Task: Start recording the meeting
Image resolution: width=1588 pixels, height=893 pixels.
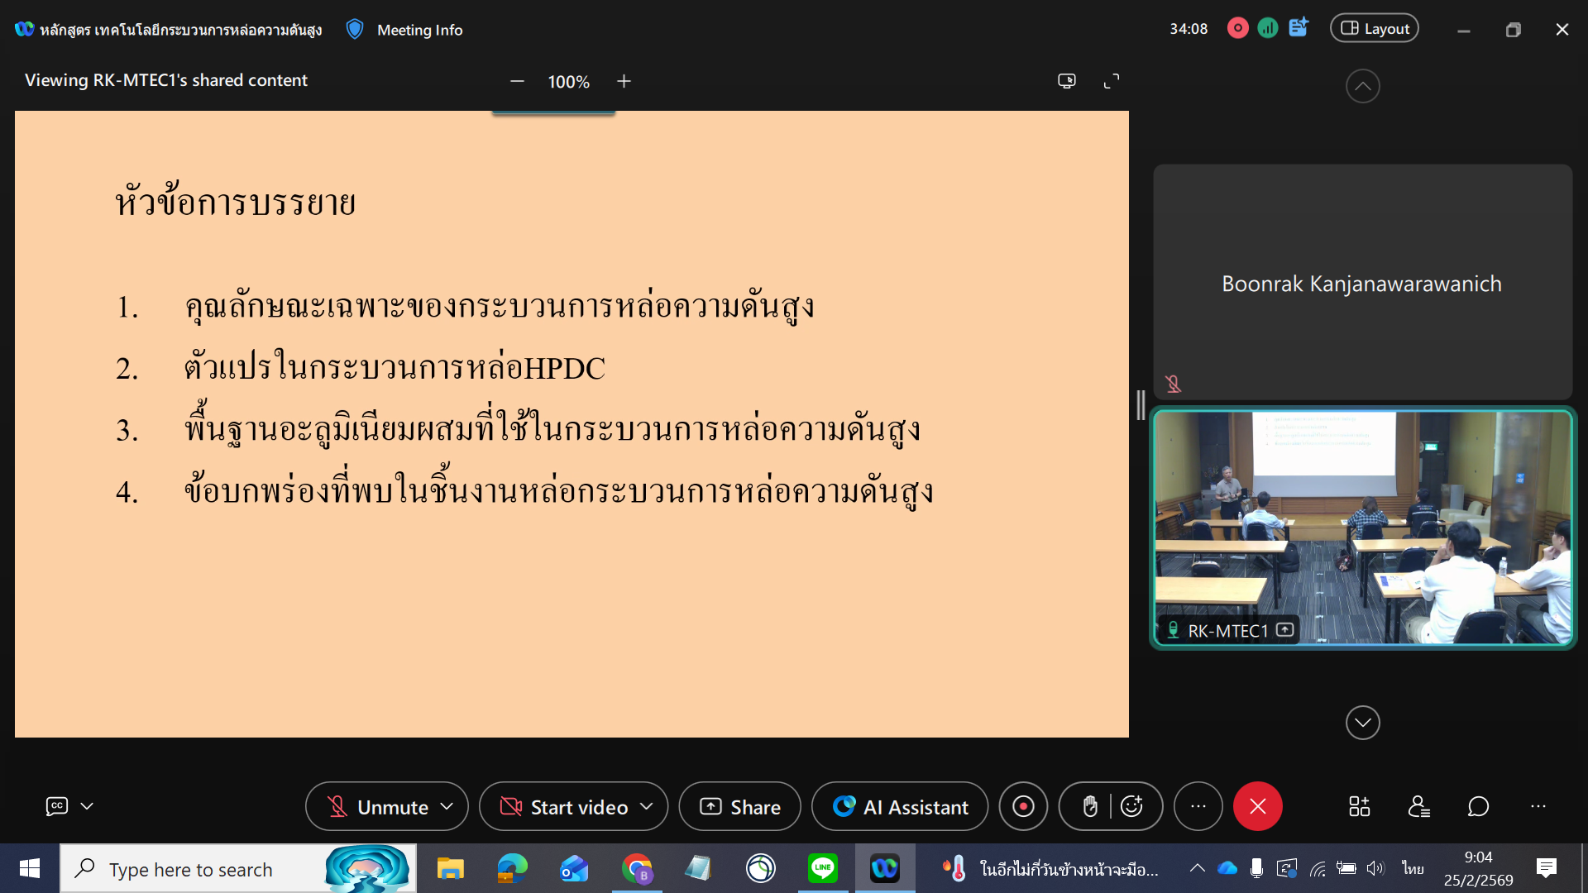Action: coord(1023,806)
